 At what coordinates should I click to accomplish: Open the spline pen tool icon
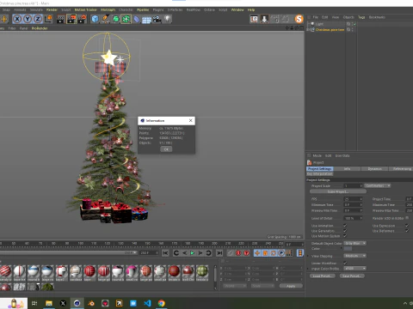coord(105,19)
